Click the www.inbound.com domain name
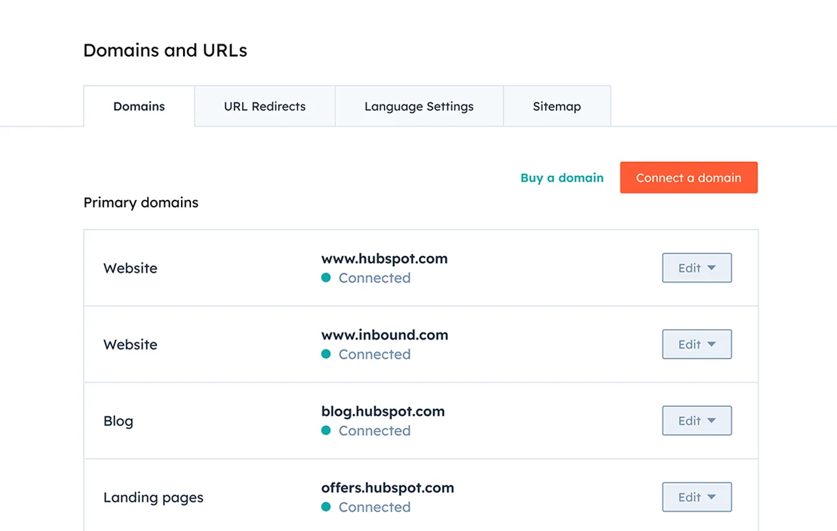 coord(384,335)
